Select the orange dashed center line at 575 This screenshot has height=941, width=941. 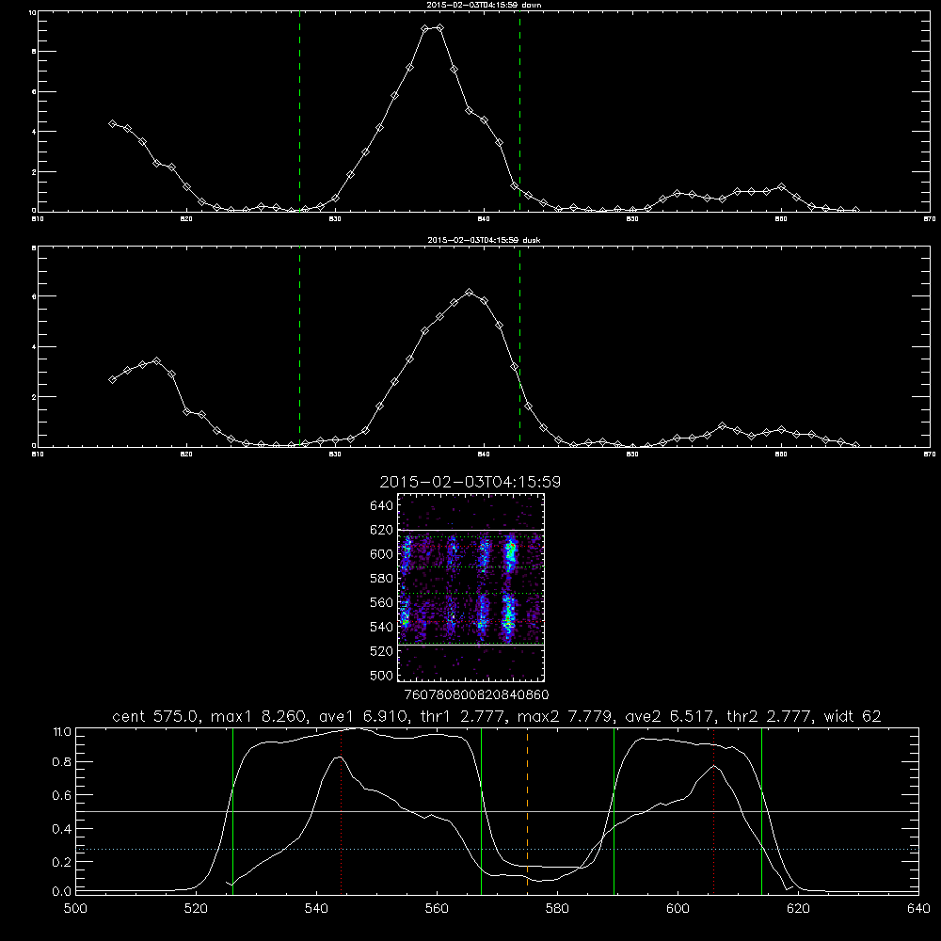[528, 810]
